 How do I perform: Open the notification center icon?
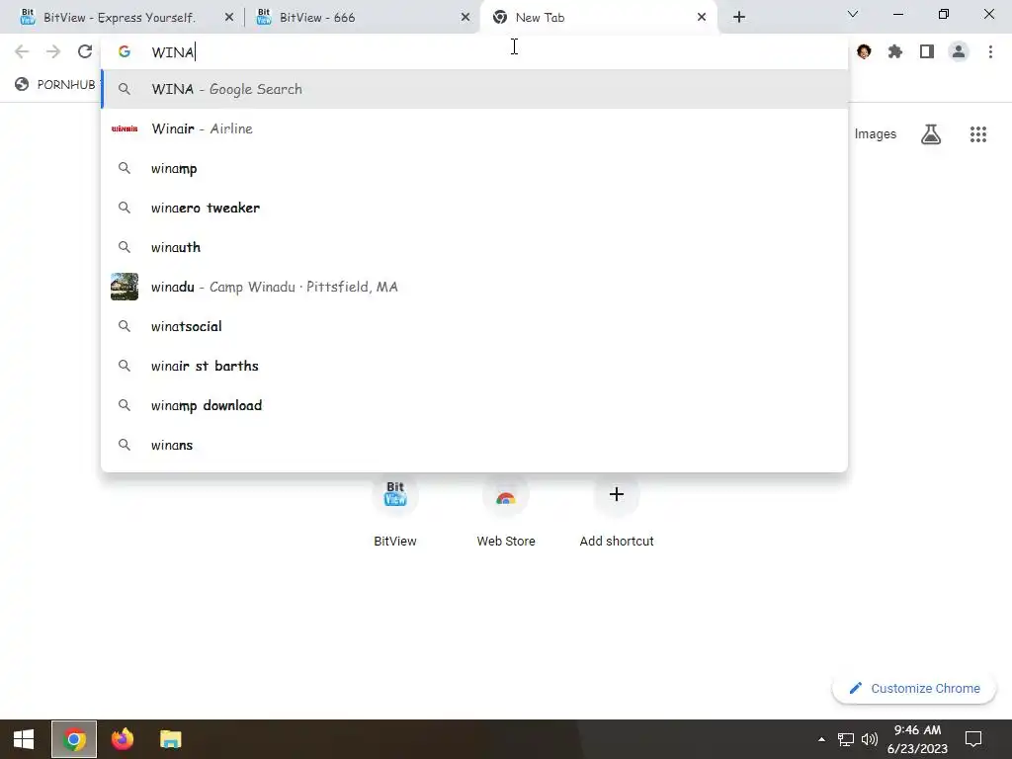pos(973,739)
